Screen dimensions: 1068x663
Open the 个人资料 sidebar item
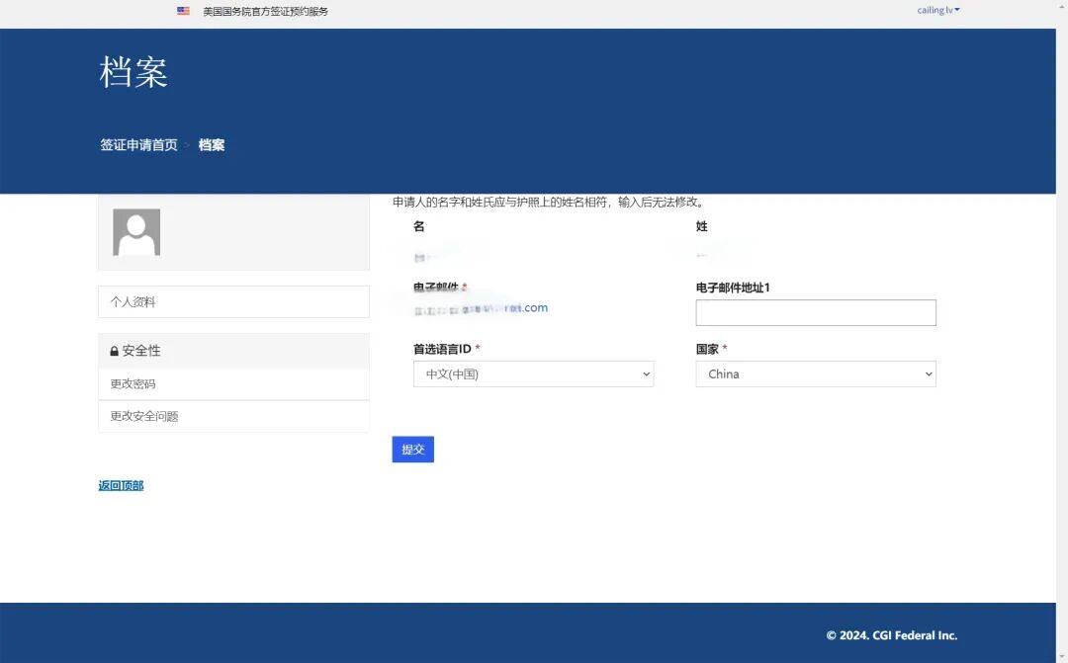click(x=233, y=301)
